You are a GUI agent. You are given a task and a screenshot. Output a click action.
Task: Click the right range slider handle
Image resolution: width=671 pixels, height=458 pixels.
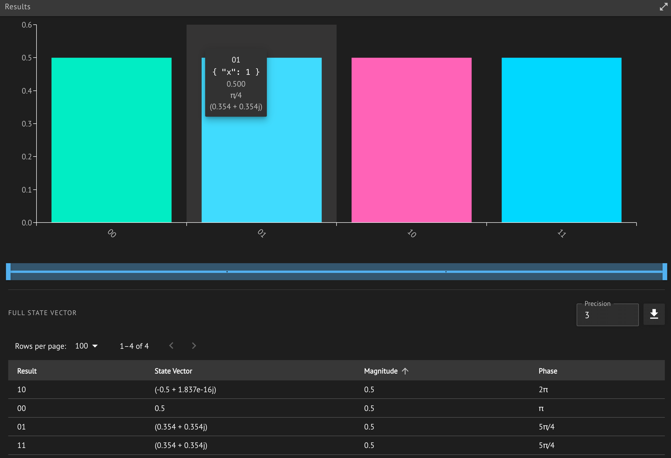pos(665,272)
